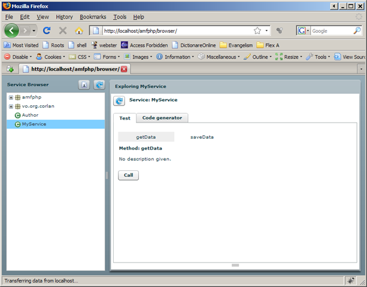Bookmark this page with the star icon

257,30
